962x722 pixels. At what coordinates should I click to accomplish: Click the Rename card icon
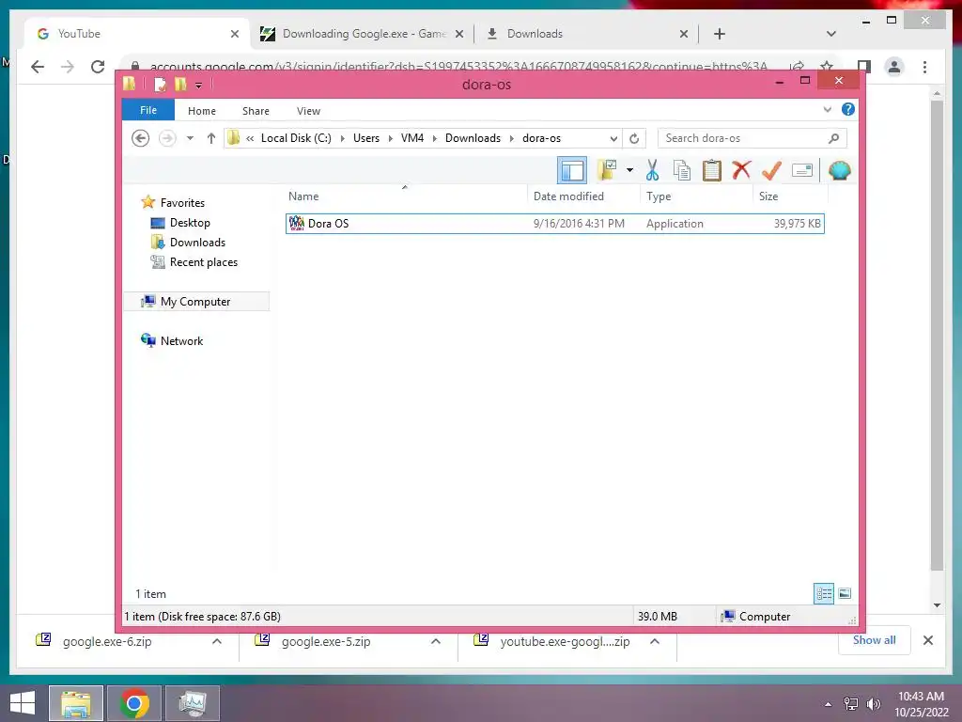(x=802, y=170)
